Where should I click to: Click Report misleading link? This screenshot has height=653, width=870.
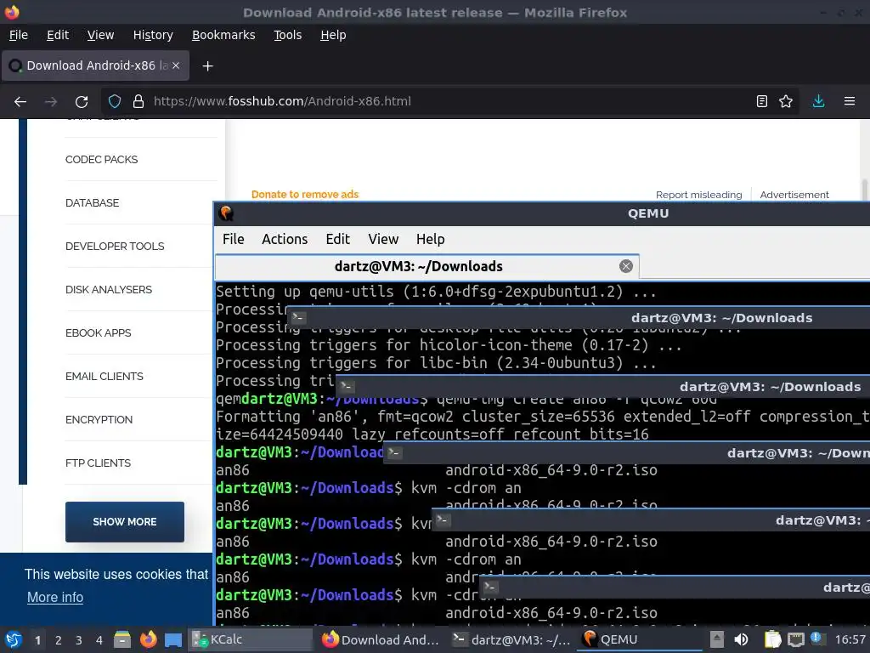pyautogui.click(x=698, y=195)
